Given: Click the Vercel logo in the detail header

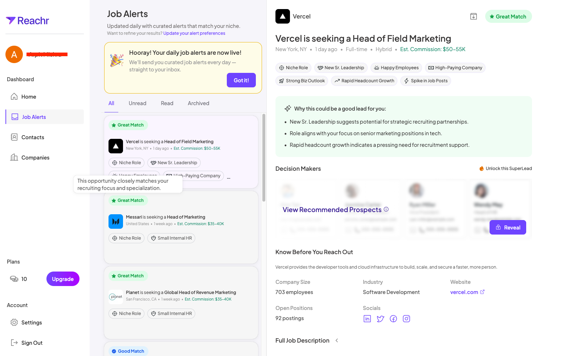Looking at the screenshot, I should [283, 16].
